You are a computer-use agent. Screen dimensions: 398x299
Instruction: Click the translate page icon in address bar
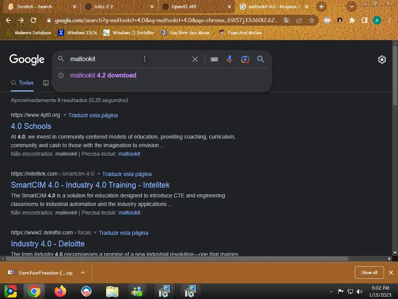(x=287, y=20)
